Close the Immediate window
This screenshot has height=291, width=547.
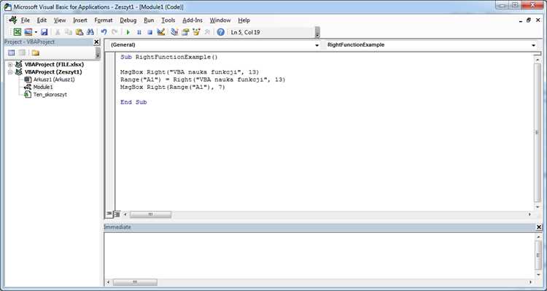click(539, 227)
